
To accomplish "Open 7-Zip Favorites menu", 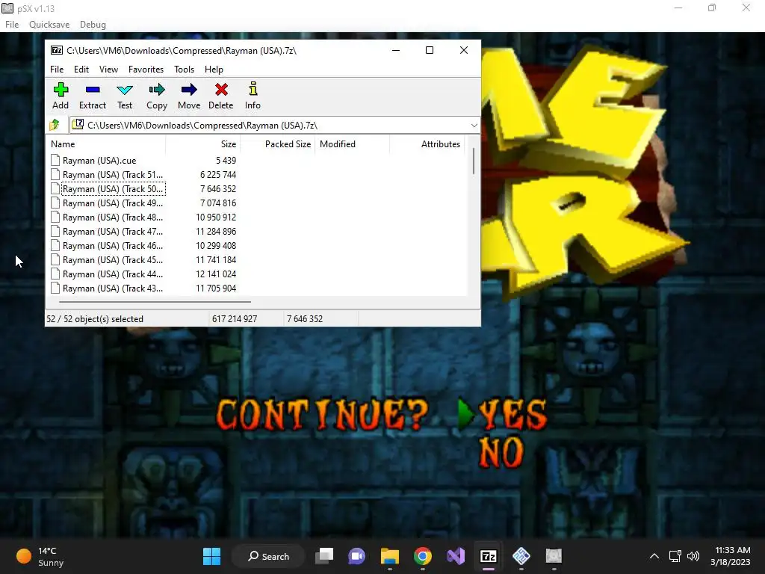I will click(146, 70).
